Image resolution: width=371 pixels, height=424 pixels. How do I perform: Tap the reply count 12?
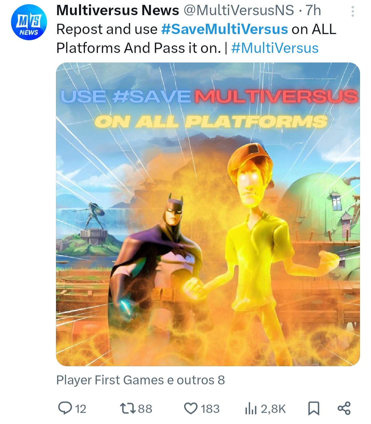tap(80, 409)
